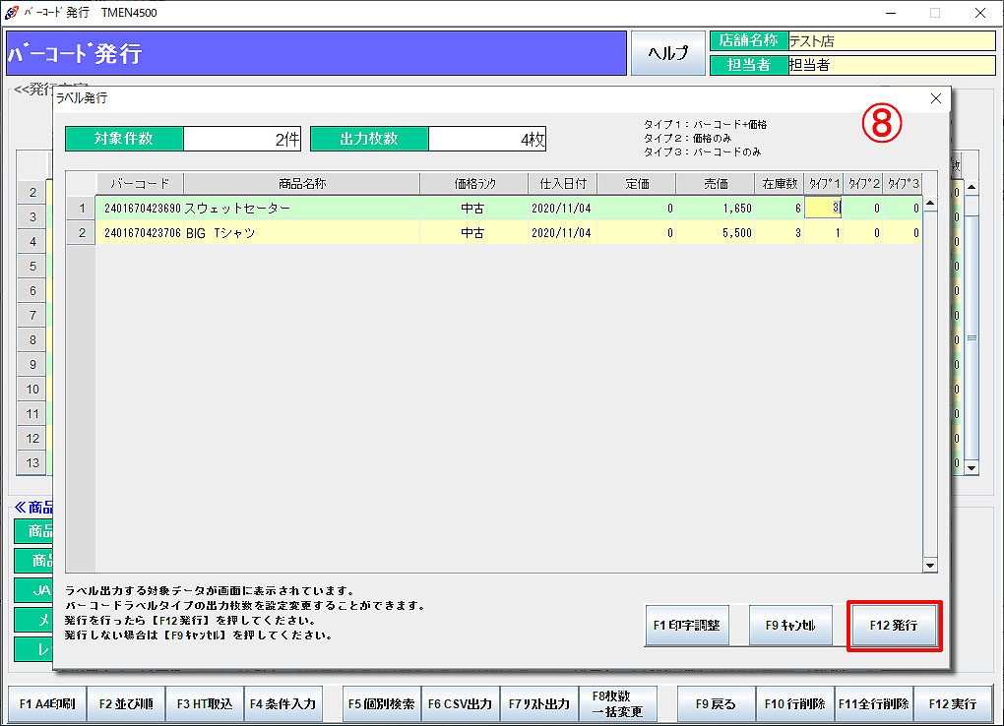Click F6 CSV出力 in bottom toolbar
The image size is (1004, 726).
click(x=461, y=704)
